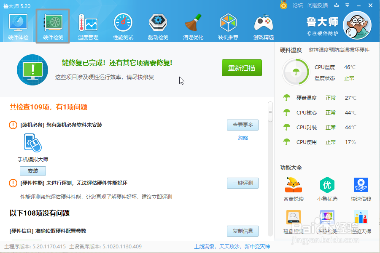Click the CPU使用 umbrella status icon
The width and height of the screenshot is (380, 253).
(287, 142)
